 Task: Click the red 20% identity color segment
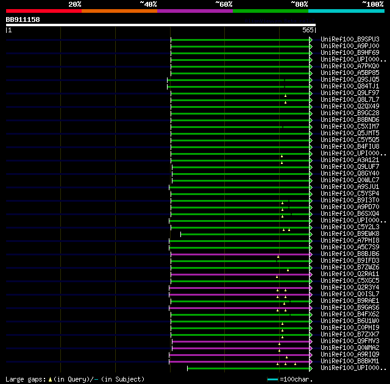point(44,11)
